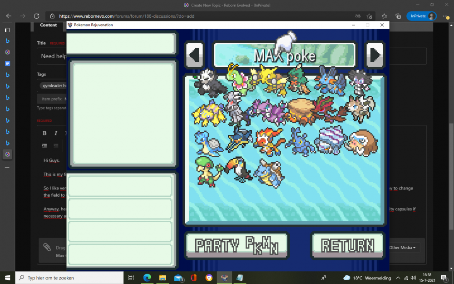Toggle bold formatting in the editor
This screenshot has width=454, height=284.
tap(44, 133)
